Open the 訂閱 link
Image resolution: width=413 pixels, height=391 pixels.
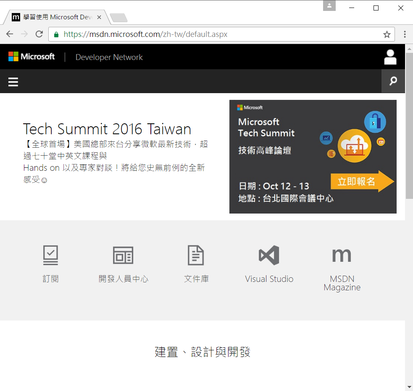(50, 279)
